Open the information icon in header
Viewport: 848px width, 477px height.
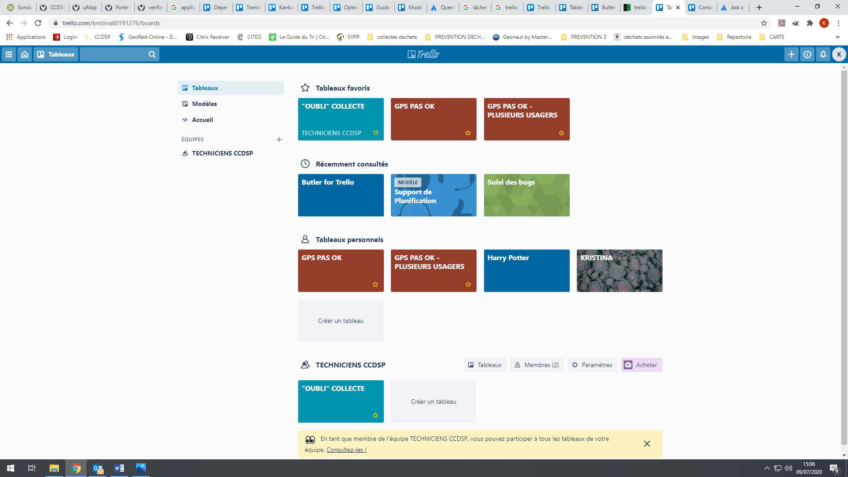(807, 54)
